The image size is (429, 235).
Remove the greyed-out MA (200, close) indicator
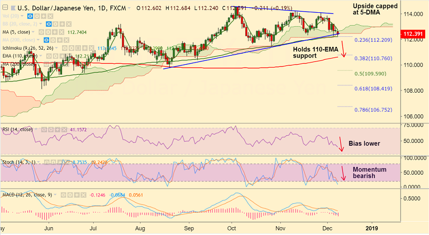coord(66,40)
